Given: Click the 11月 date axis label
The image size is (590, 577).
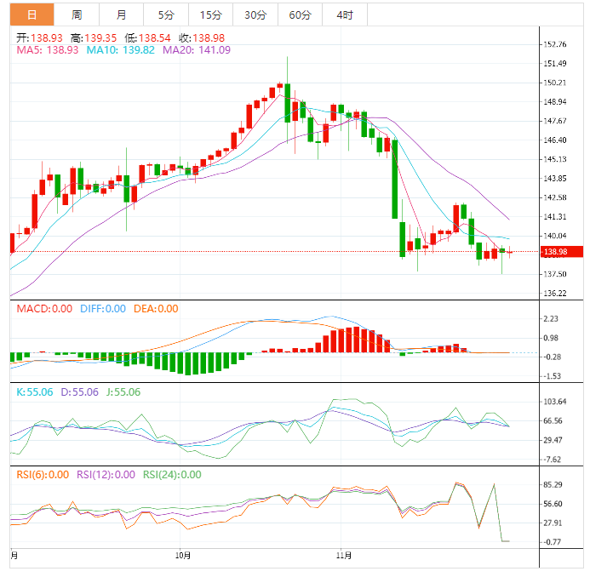Looking at the screenshot, I should pyautogui.click(x=344, y=556).
